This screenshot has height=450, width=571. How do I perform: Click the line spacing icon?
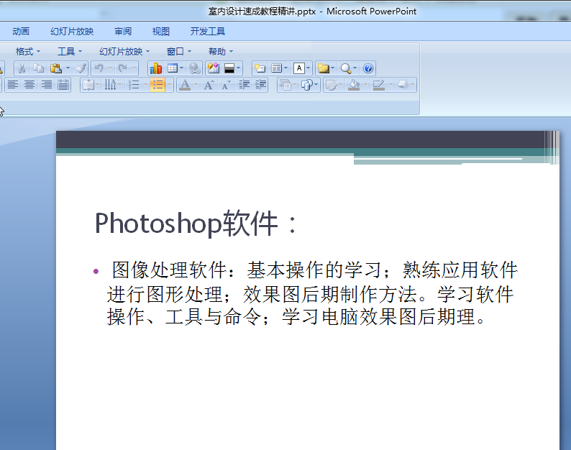coord(89,85)
